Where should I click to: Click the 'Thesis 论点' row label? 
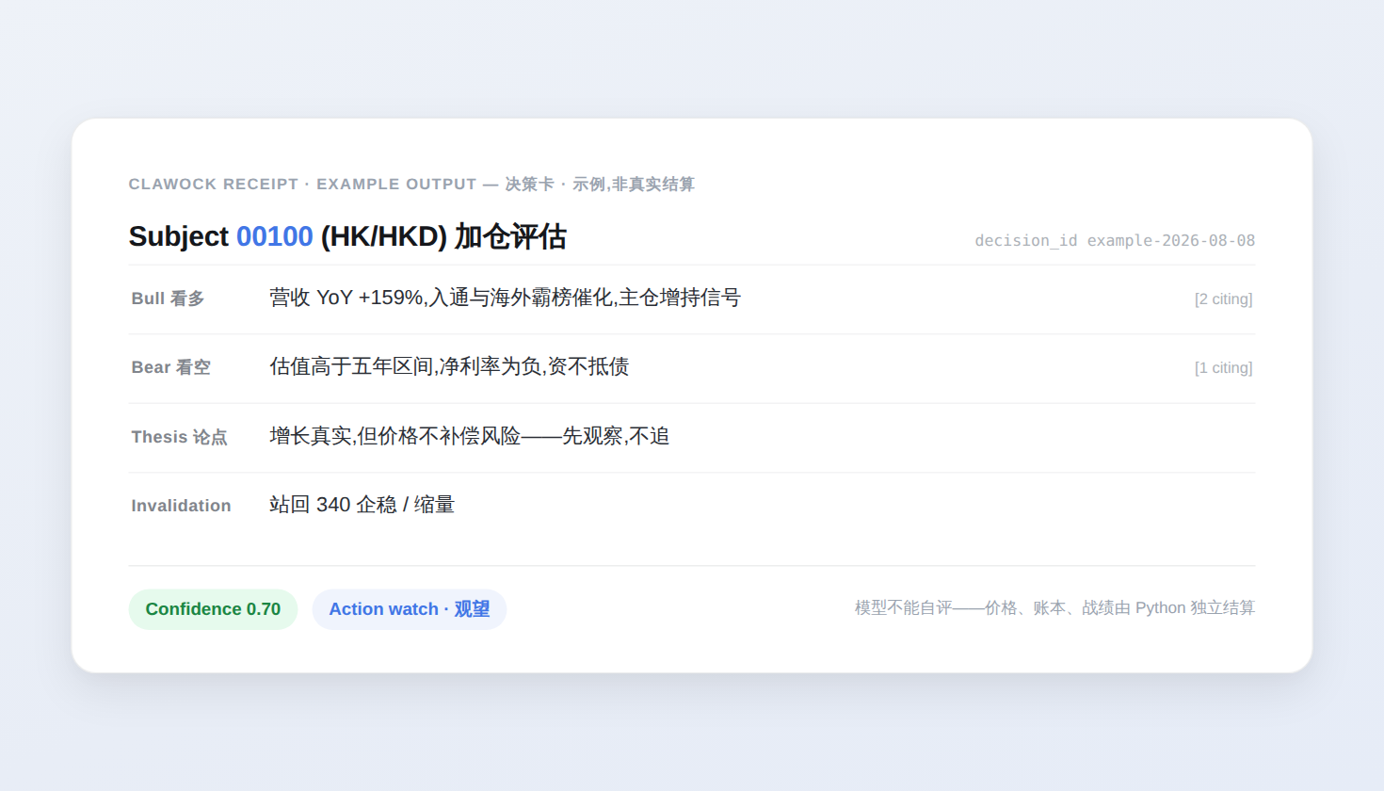tap(179, 437)
